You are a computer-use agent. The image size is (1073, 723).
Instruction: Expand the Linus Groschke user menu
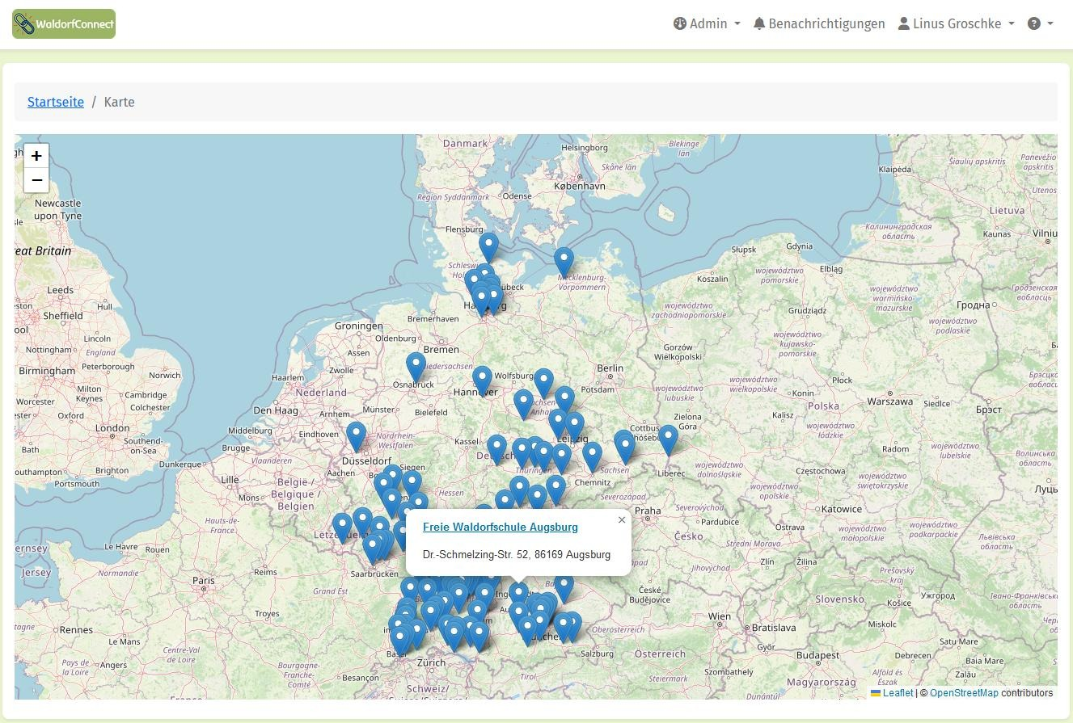pyautogui.click(x=956, y=23)
